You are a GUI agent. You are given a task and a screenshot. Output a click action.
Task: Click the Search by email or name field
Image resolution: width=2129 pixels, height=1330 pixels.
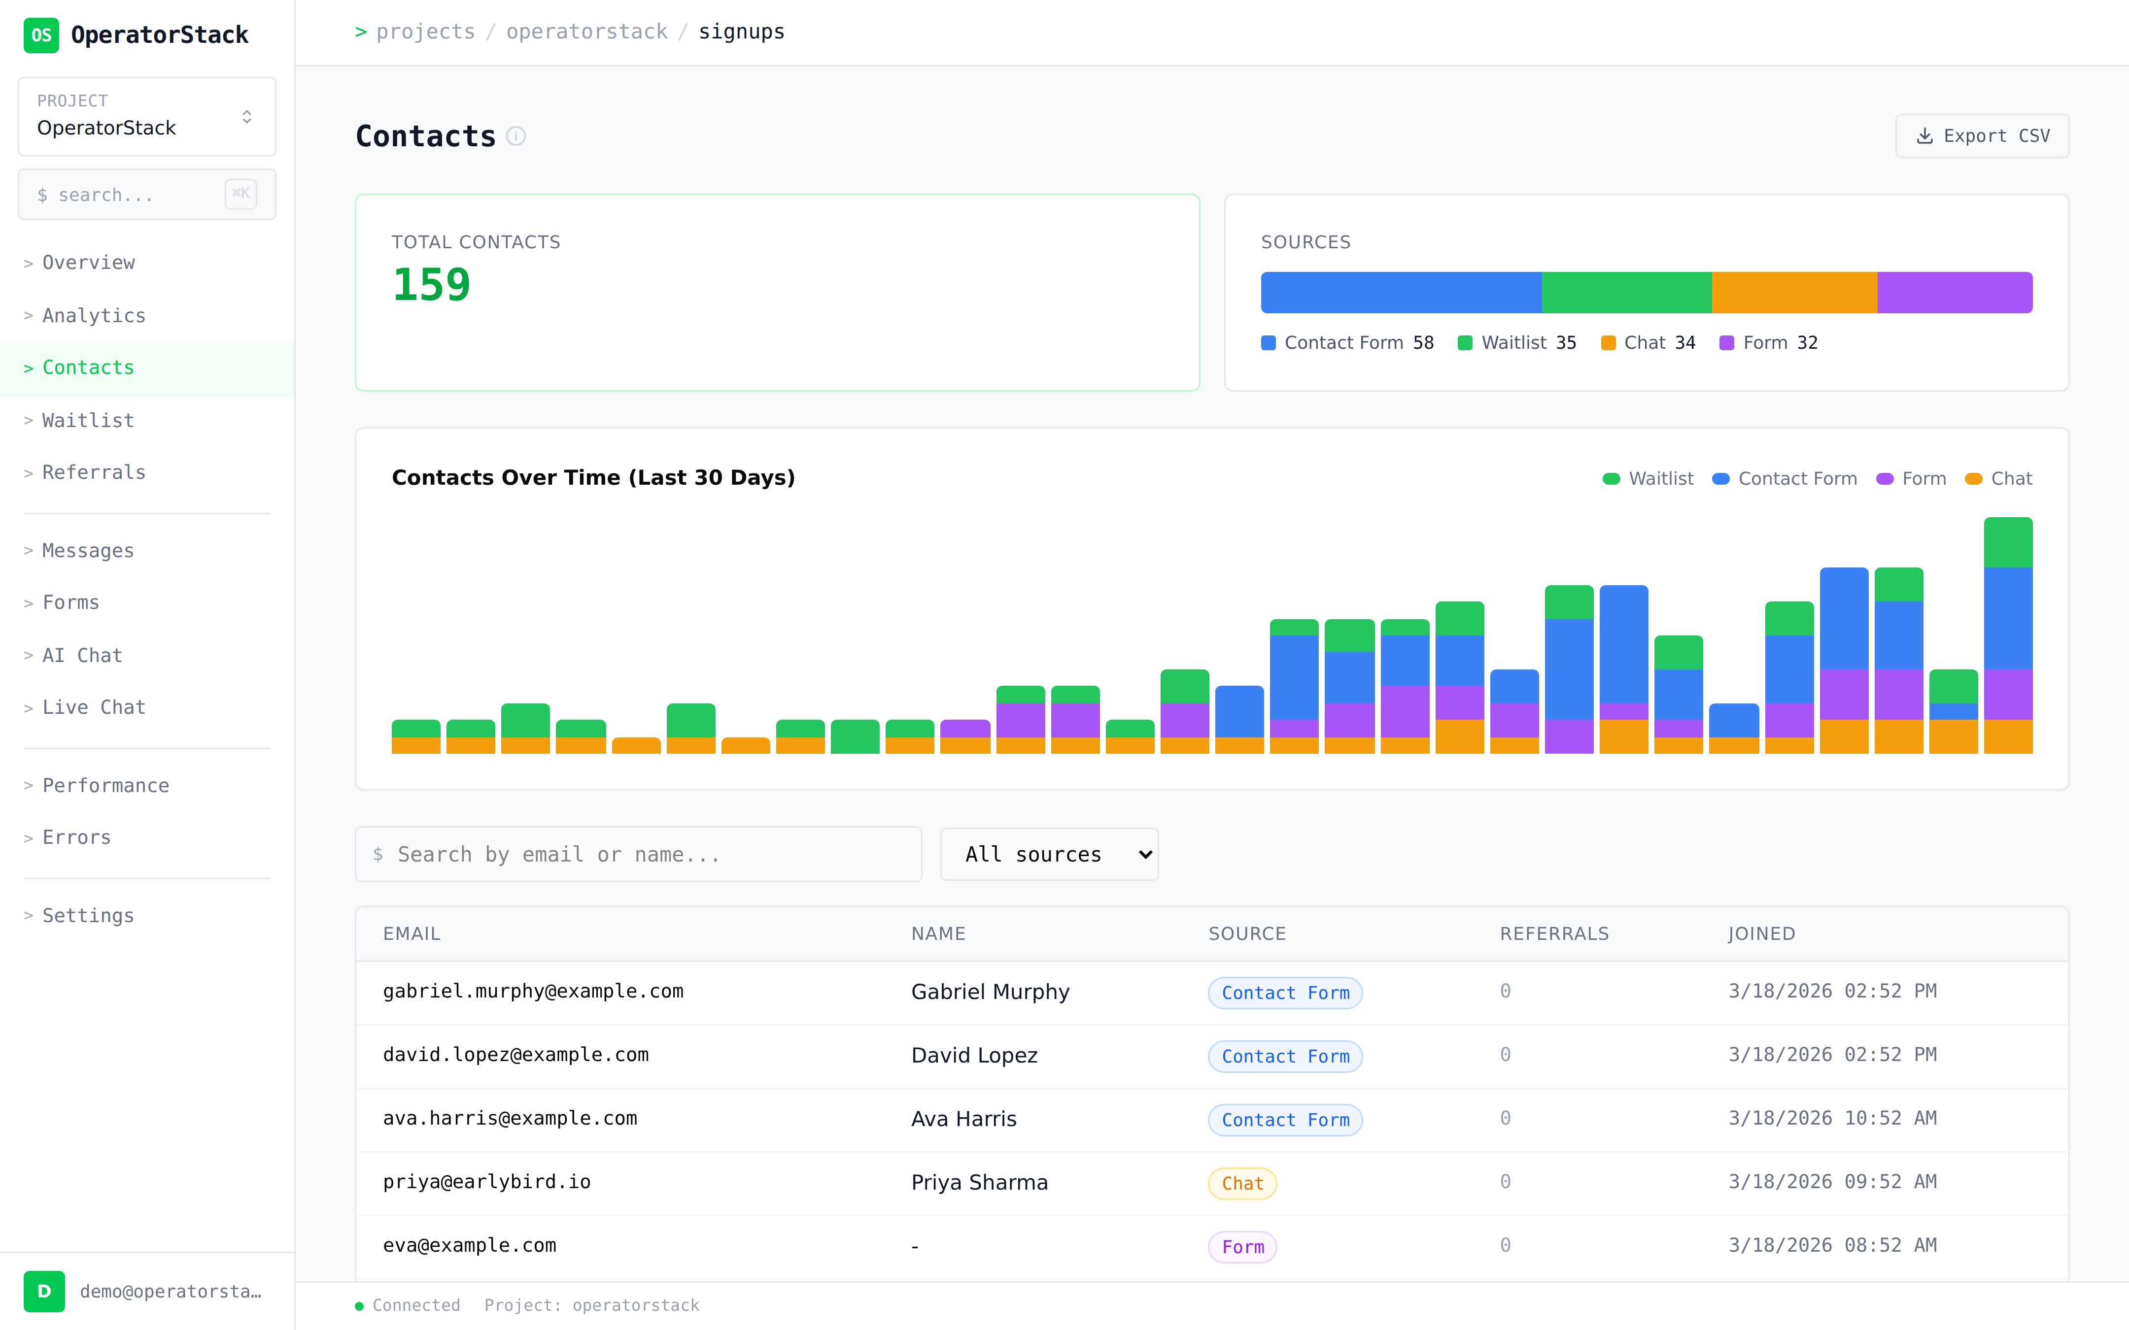point(638,854)
